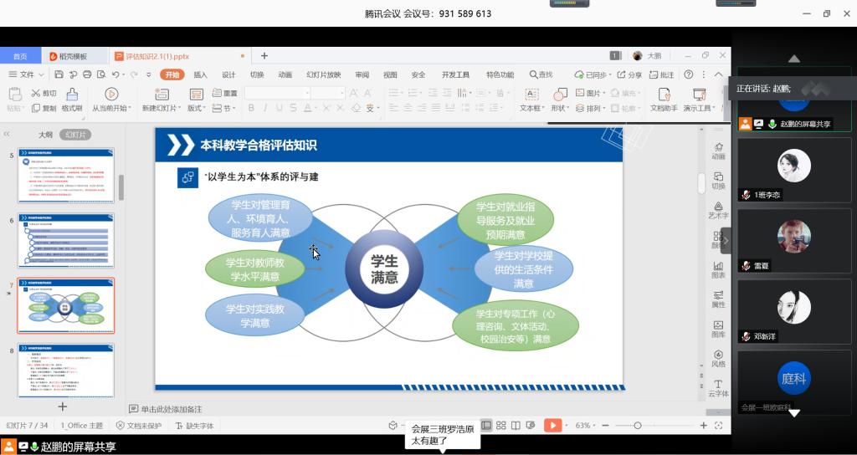Switch to 稻壳模板 template tab

coord(74,56)
